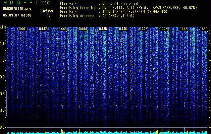Click the meteor echo below 0443
Viewport: 211px width, 134px height.
pos(62,106)
